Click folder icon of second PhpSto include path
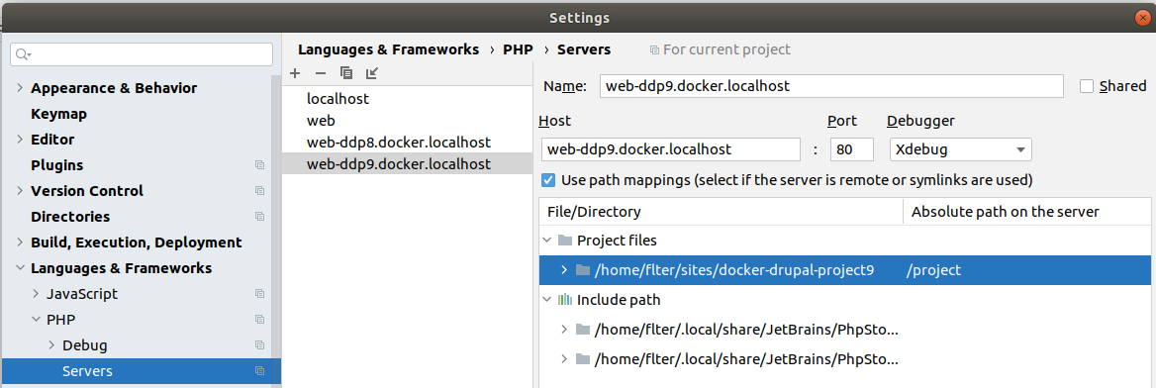The height and width of the screenshot is (388, 1156). [x=583, y=359]
